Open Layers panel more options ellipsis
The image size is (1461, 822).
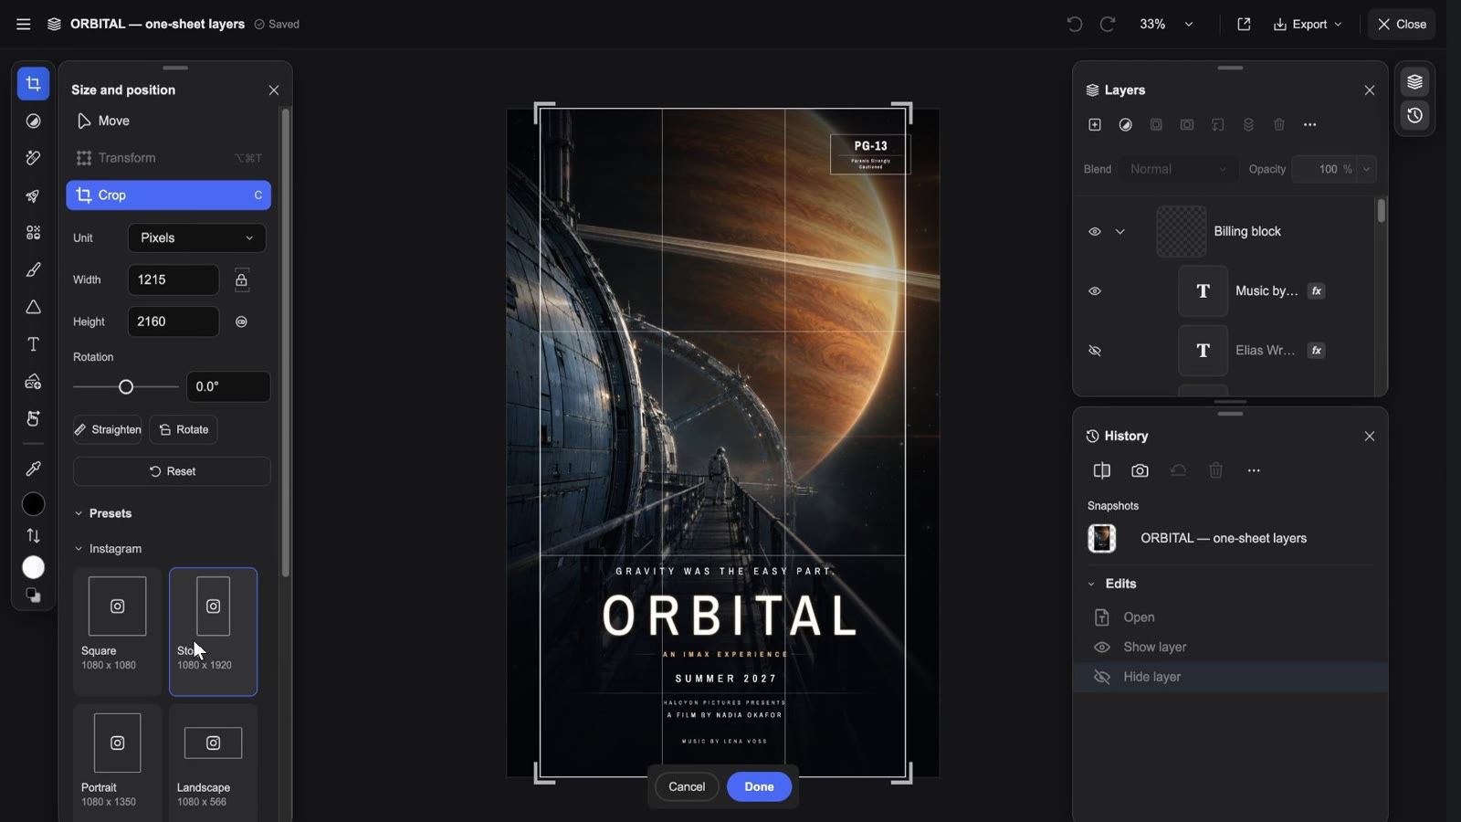pos(1310,124)
